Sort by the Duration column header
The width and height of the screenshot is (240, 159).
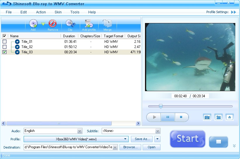tap(69, 36)
